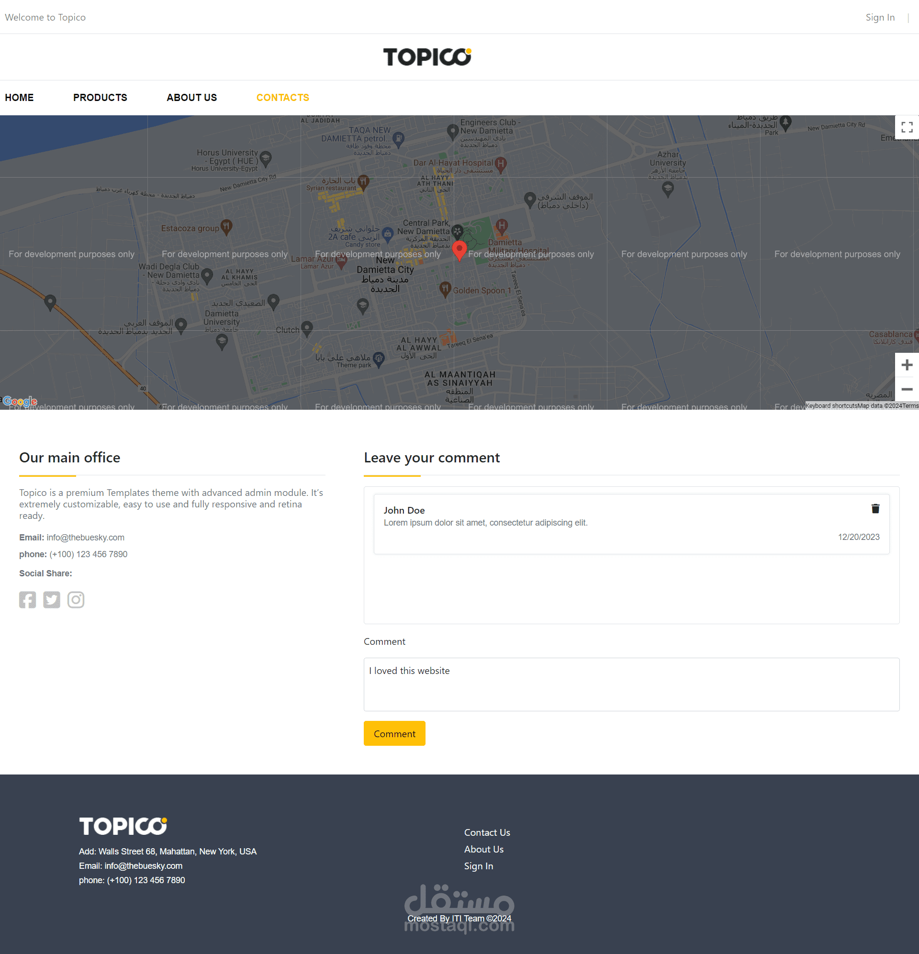Click the red location pin on map
This screenshot has height=954, width=919.
click(x=459, y=249)
